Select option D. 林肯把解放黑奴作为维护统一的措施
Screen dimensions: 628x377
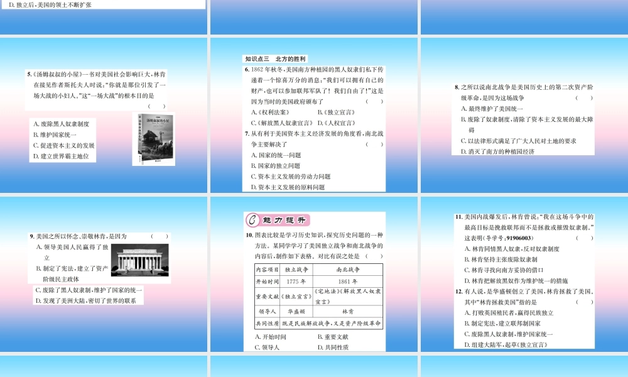pyautogui.click(x=516, y=281)
